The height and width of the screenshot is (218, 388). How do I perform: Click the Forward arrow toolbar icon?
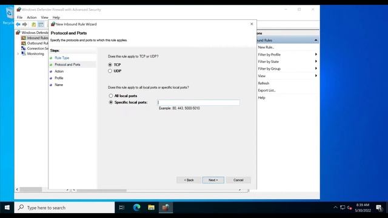coord(24,24)
